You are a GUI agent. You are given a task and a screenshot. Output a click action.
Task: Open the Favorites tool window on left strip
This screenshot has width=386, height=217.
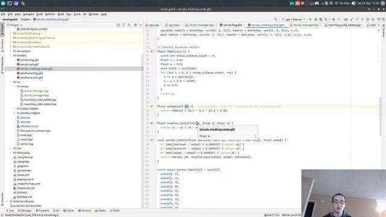tap(2, 200)
